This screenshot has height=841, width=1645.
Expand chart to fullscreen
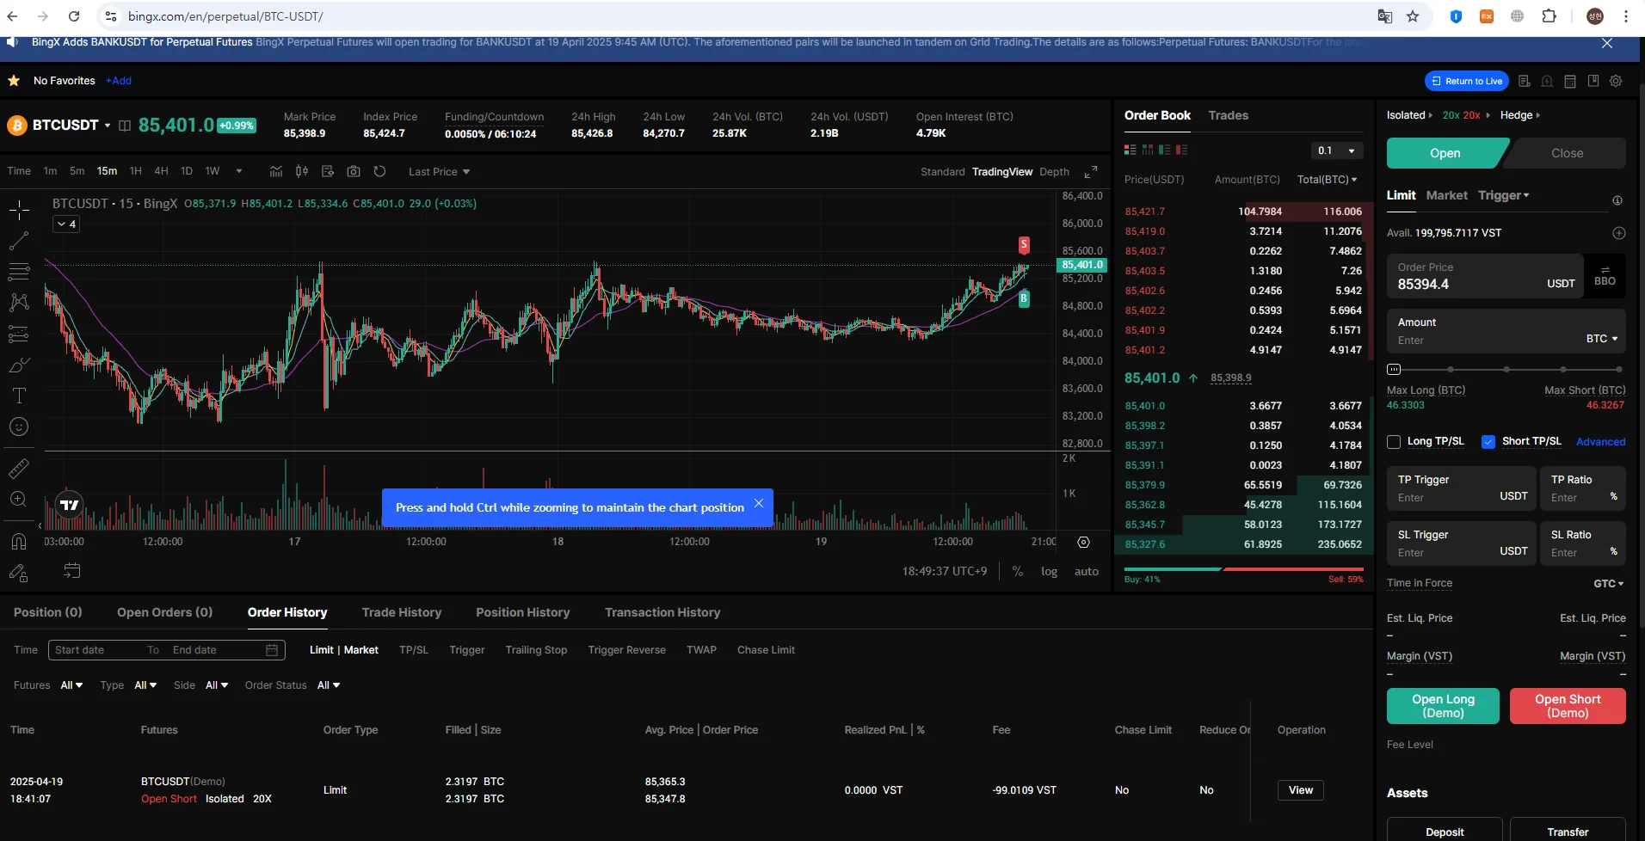click(1091, 172)
